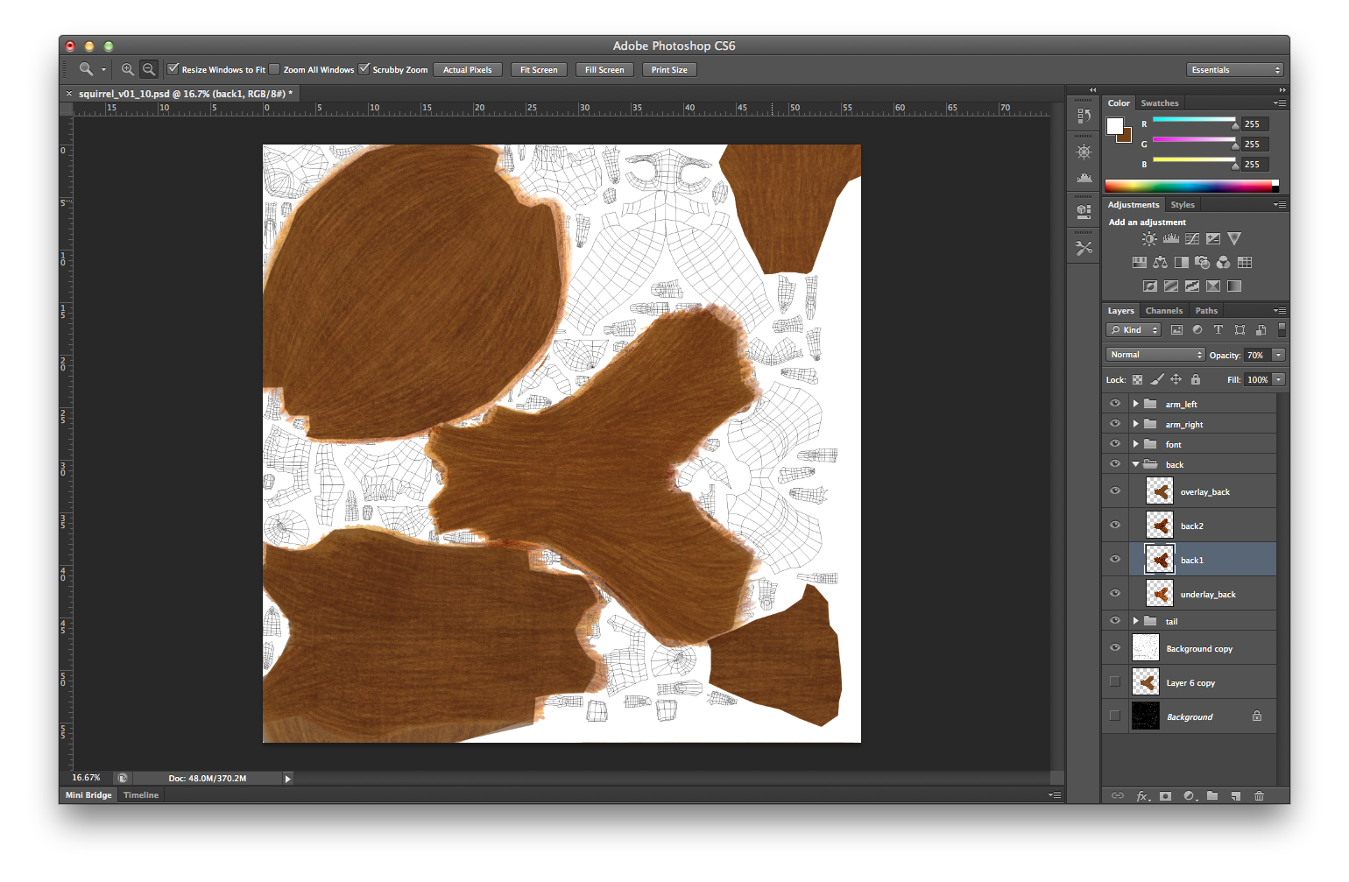Add a Color Balance adjustment
This screenshot has width=1349, height=882.
(x=1160, y=262)
